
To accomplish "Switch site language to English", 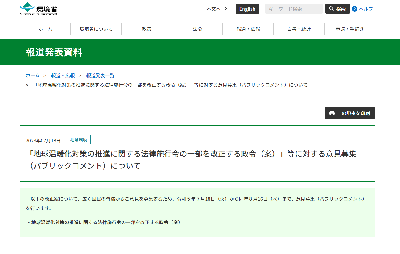I will pyautogui.click(x=247, y=9).
